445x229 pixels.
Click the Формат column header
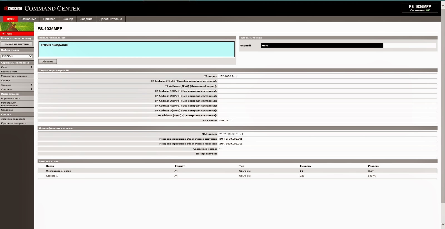[x=179, y=166]
